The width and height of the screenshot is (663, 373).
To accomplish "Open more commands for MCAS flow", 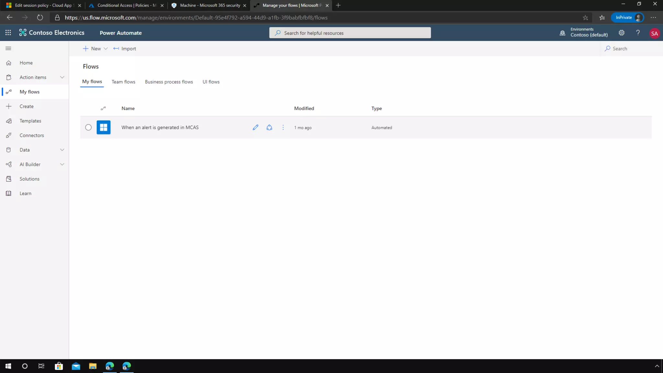I will (283, 127).
